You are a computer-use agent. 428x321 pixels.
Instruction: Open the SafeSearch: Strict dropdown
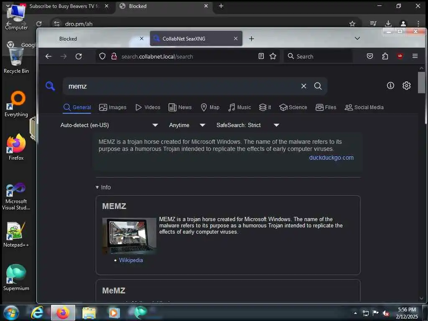tap(248, 125)
